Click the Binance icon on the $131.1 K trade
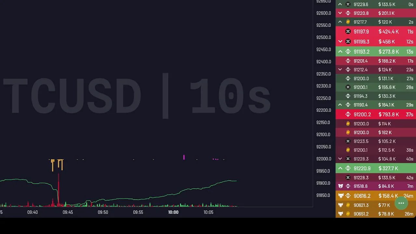The image size is (416, 234). (348, 79)
